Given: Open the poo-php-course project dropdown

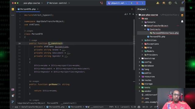Looking at the screenshot, I should point(33,3).
